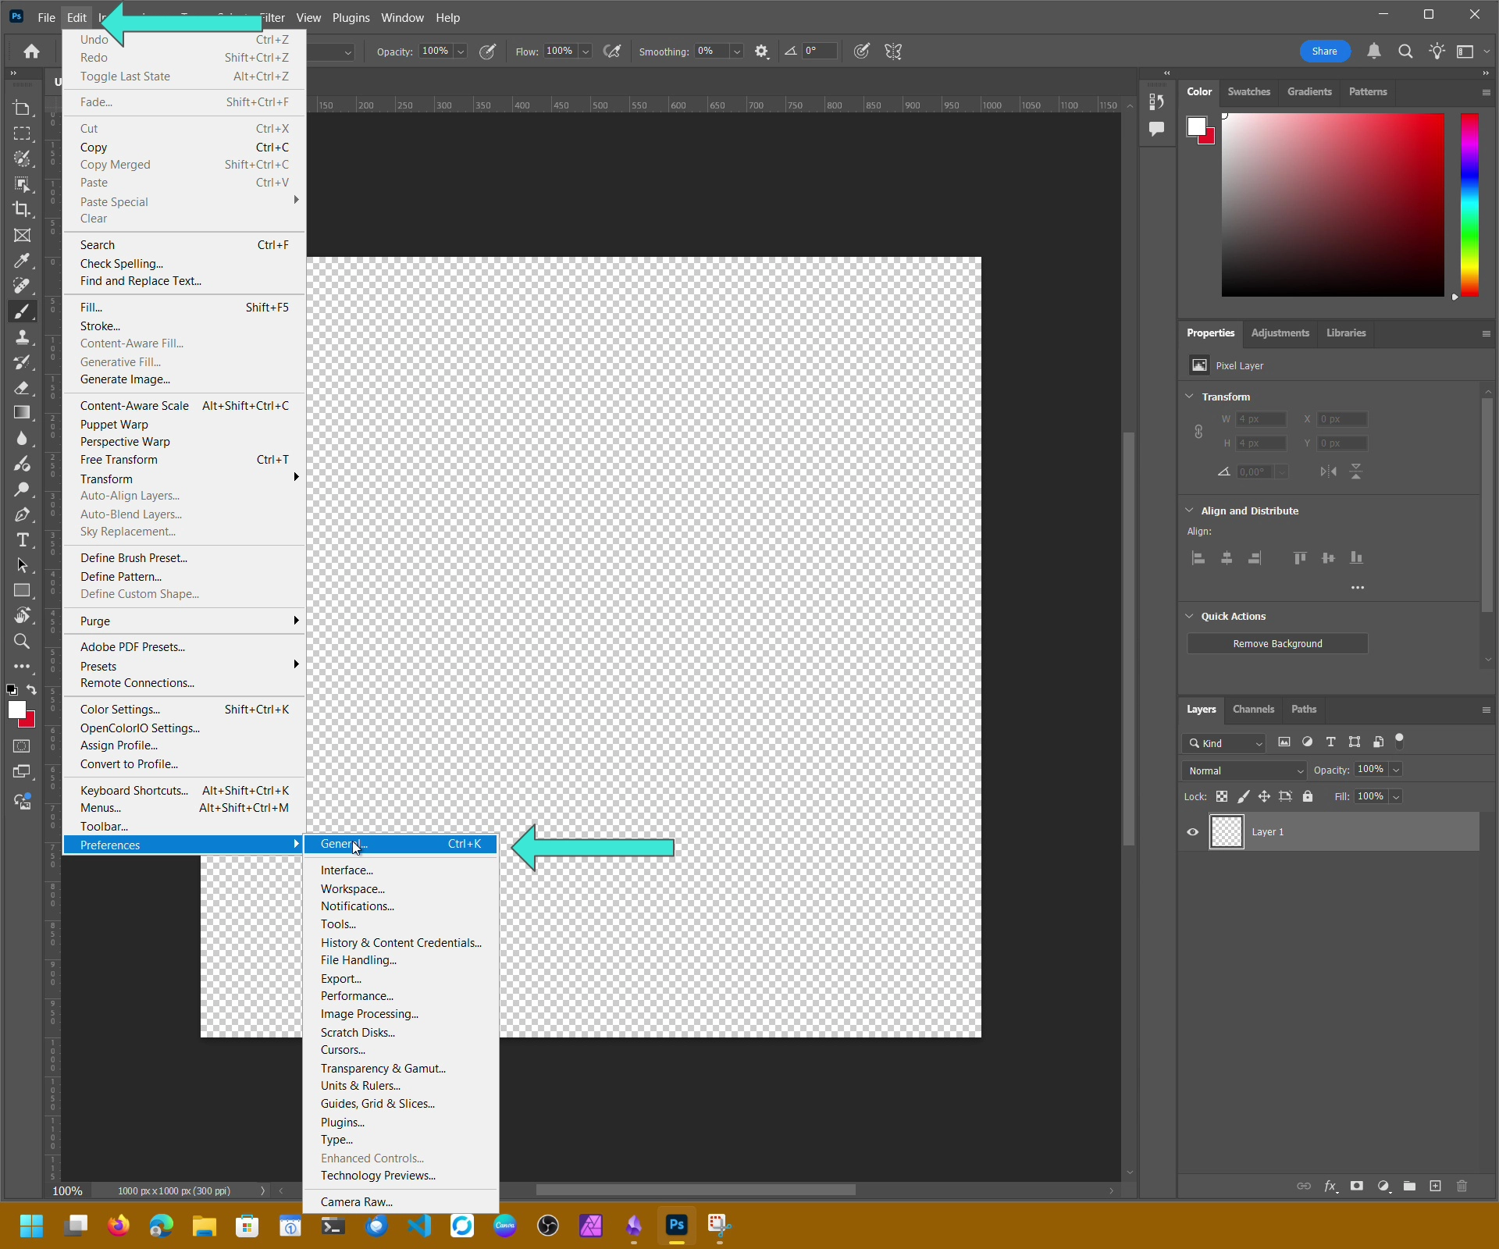Select the Brush tool in toolbar
Screen dimensions: 1499x1249
[22, 311]
